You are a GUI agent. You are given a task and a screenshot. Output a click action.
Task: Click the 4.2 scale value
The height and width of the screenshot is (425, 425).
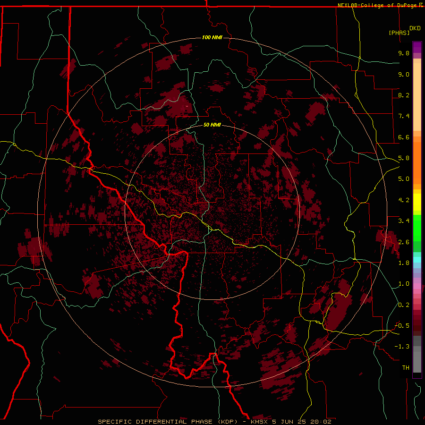tap(404, 200)
